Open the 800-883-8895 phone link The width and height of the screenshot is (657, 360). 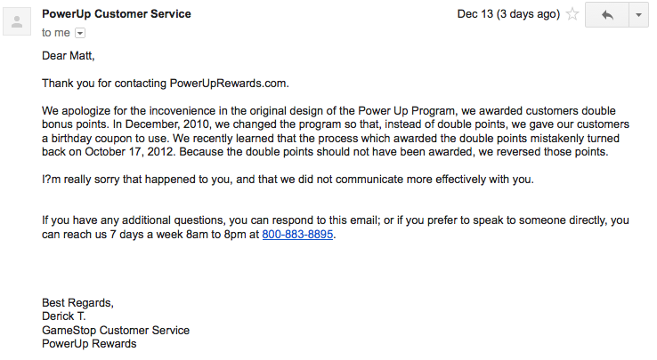click(297, 235)
